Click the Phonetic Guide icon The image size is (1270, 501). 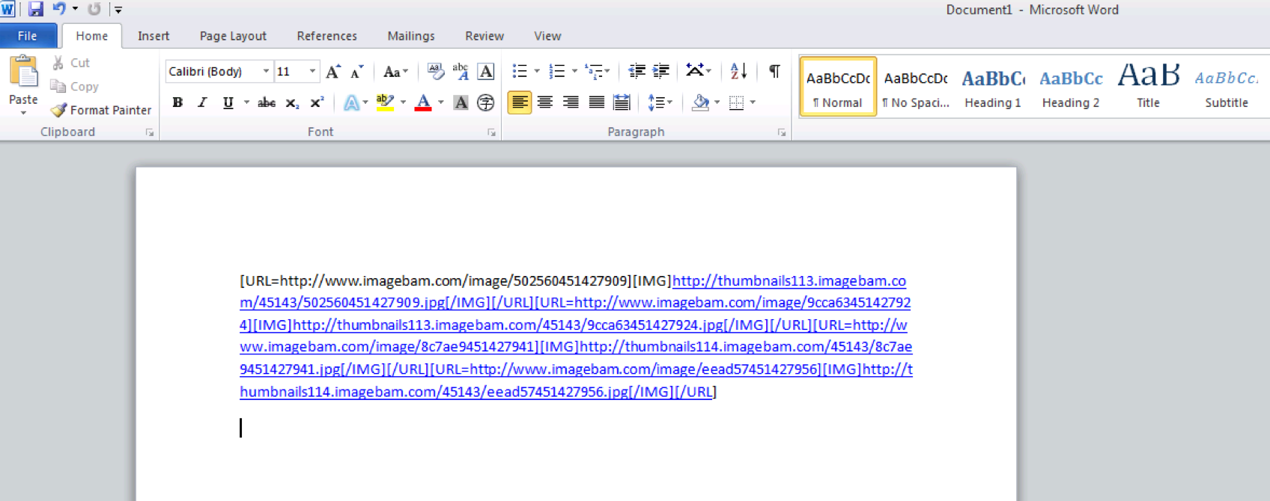click(461, 71)
